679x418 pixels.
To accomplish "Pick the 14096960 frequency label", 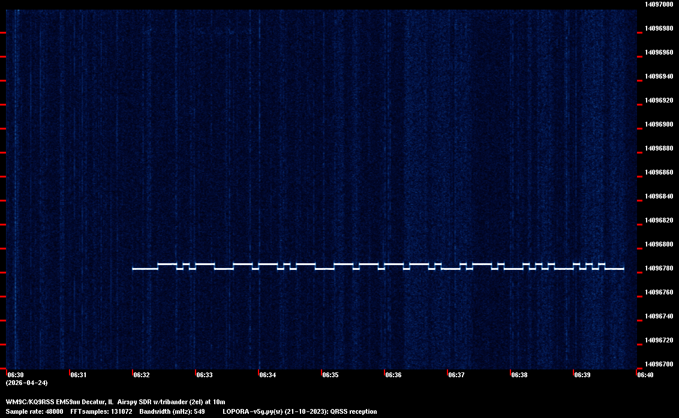I will coord(659,52).
